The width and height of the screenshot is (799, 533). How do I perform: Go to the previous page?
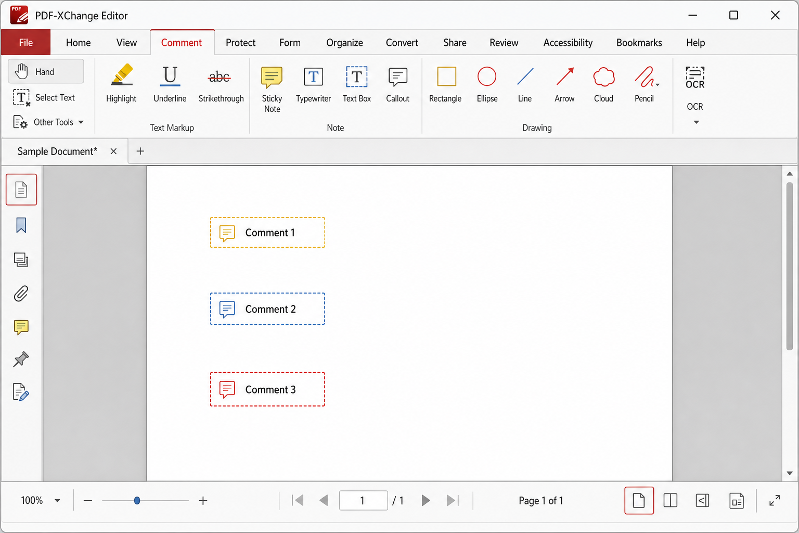coord(324,501)
